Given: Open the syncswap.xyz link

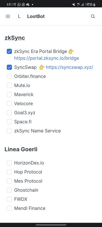Looking at the screenshot, I should click(x=69, y=67).
